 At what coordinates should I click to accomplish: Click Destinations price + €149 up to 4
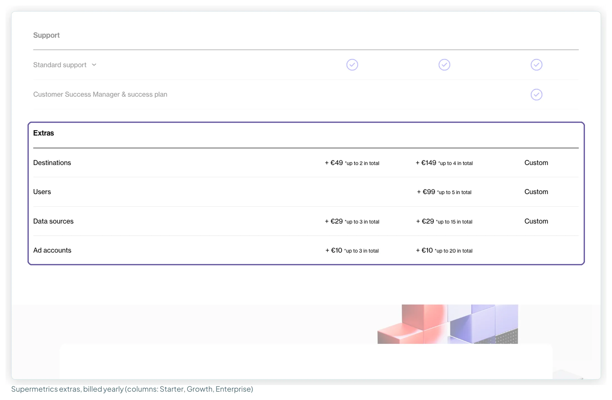click(444, 163)
